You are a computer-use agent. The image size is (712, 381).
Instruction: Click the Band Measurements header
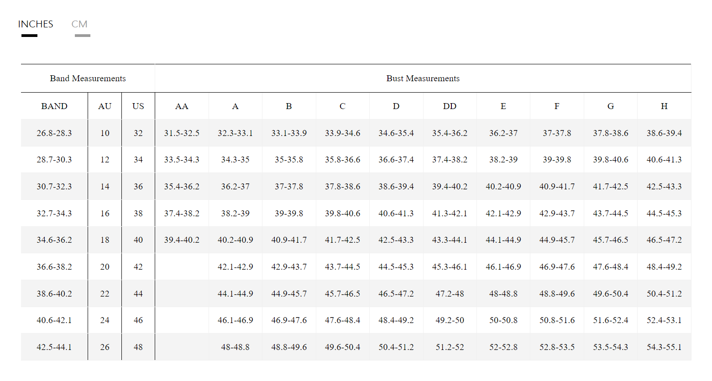(88, 78)
